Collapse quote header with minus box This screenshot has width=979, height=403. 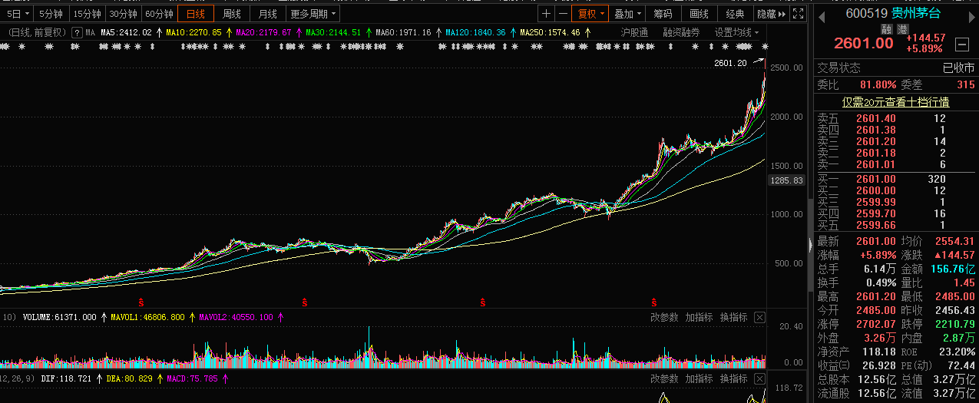tap(961, 43)
